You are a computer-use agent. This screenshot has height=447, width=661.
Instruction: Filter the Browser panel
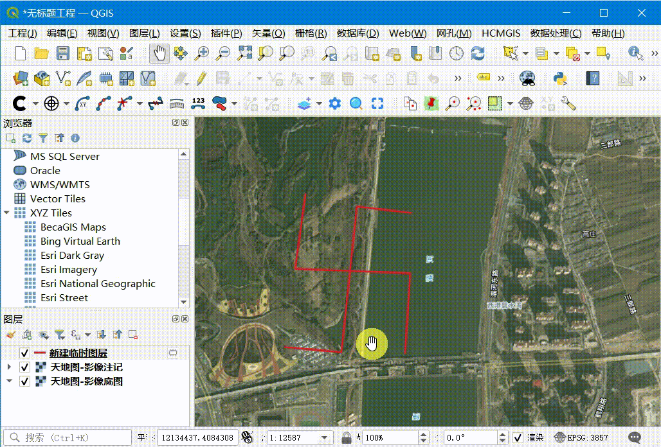point(43,138)
